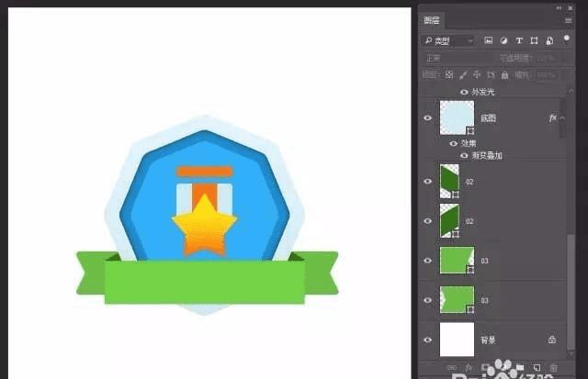Filter layers by type (T) icon
Viewport: 588px width, 379px height.
click(x=519, y=40)
